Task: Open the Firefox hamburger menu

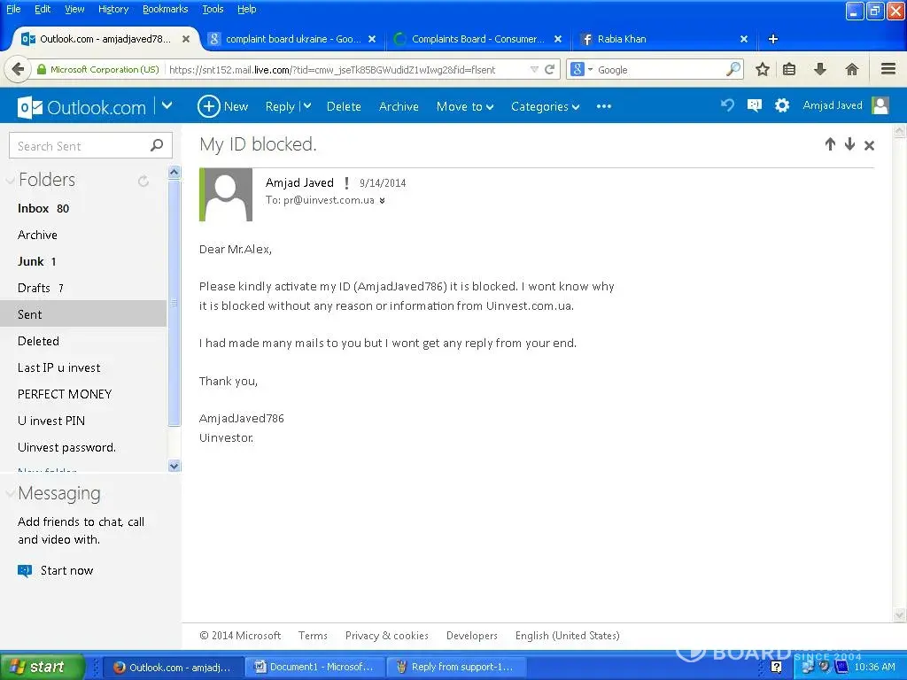Action: click(888, 69)
